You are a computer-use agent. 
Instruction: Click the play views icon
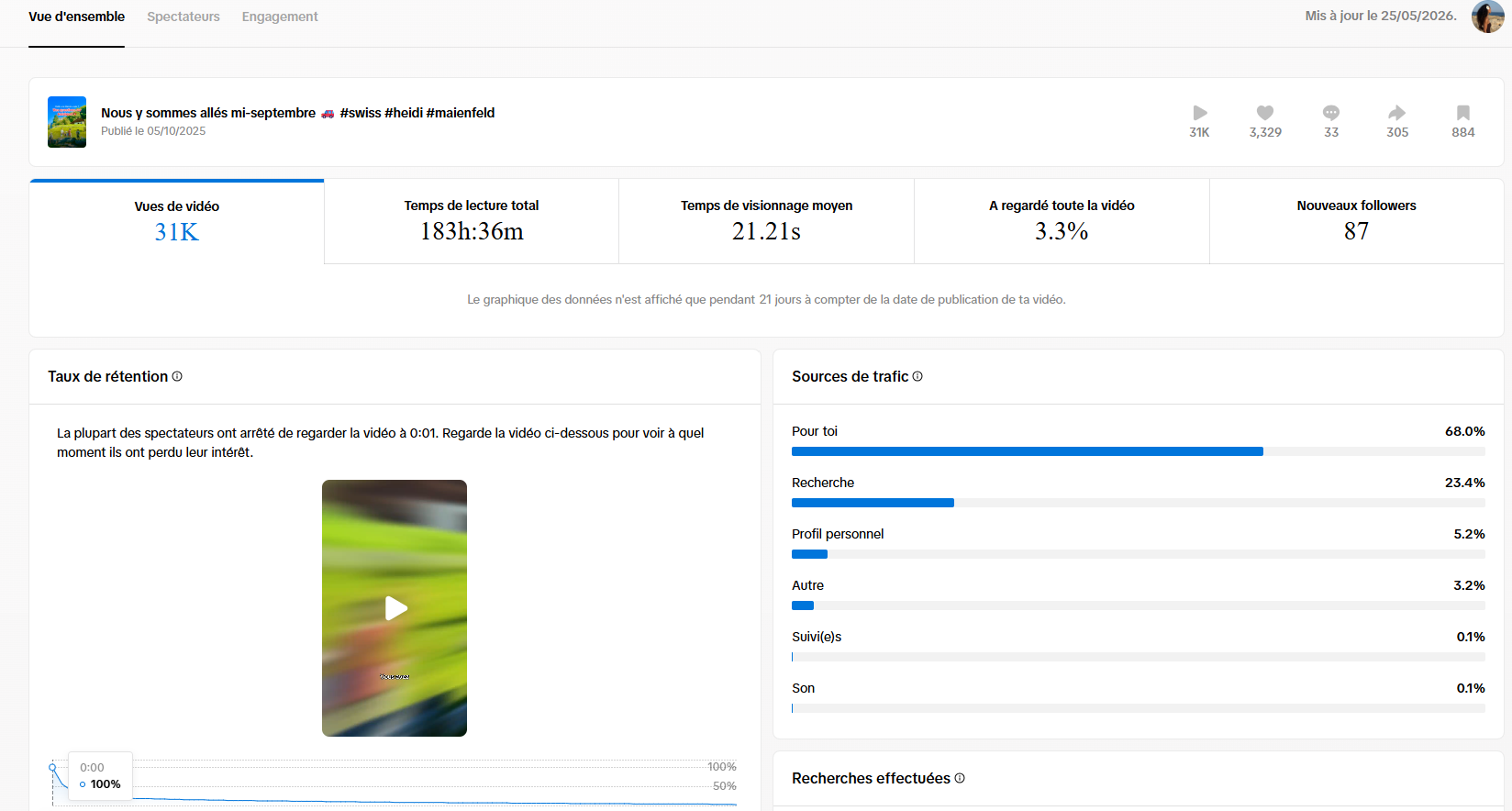[1199, 113]
